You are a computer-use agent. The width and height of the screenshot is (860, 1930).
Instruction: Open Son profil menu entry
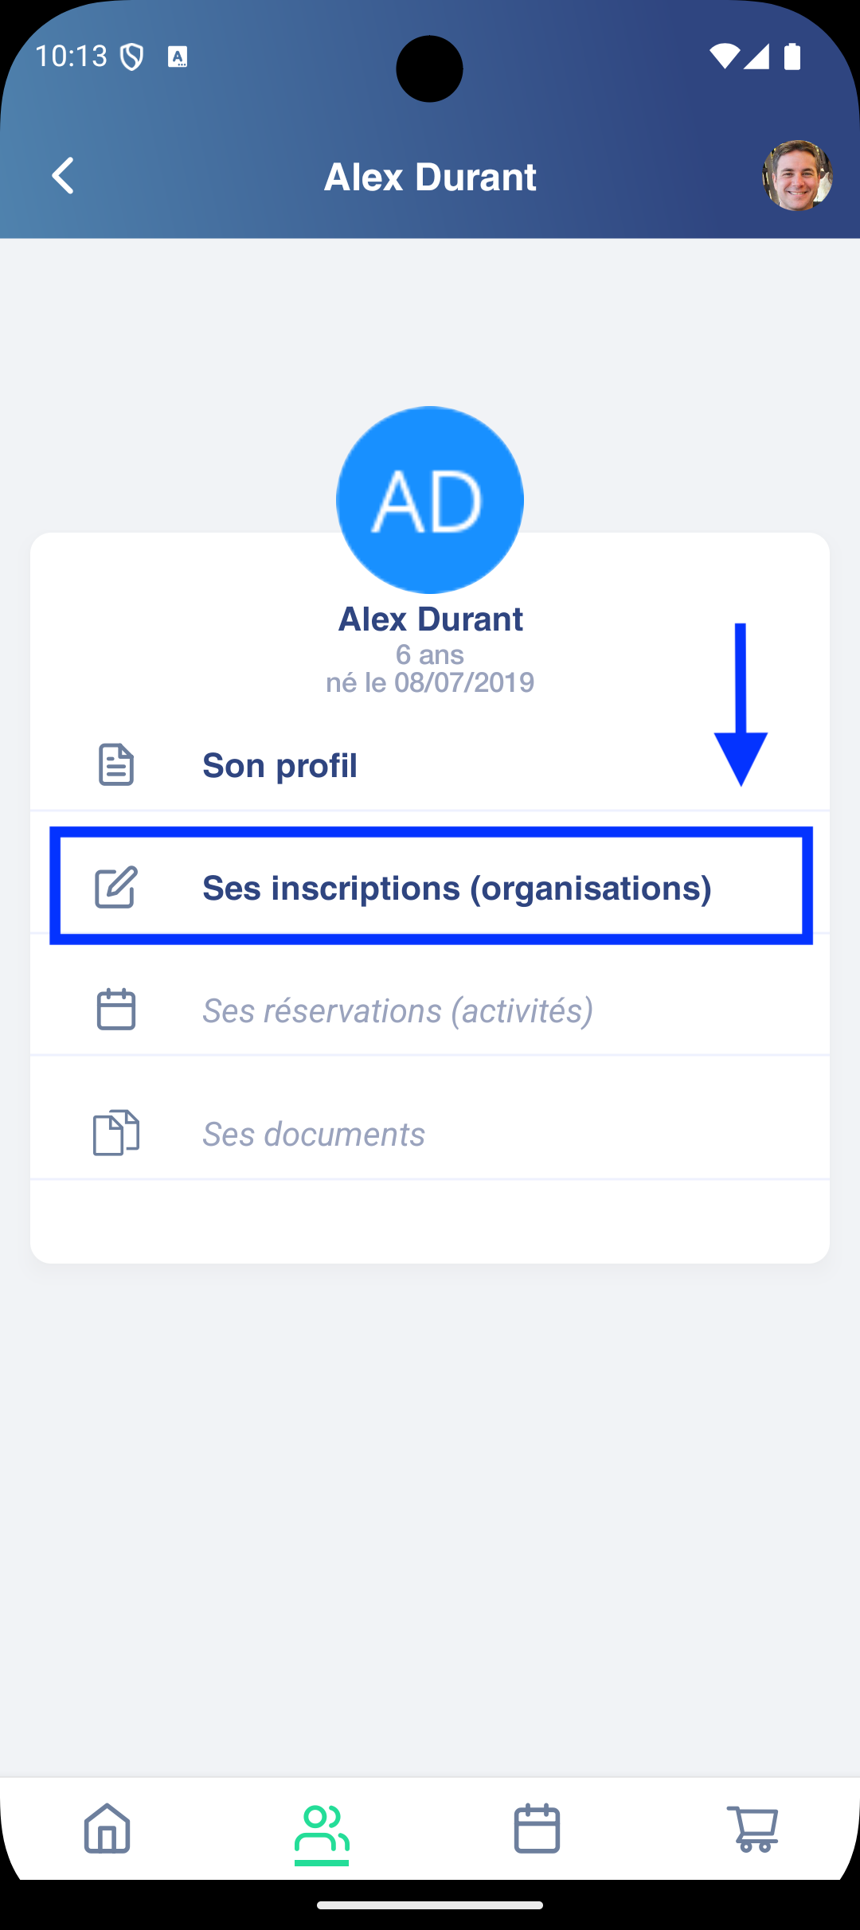click(279, 766)
